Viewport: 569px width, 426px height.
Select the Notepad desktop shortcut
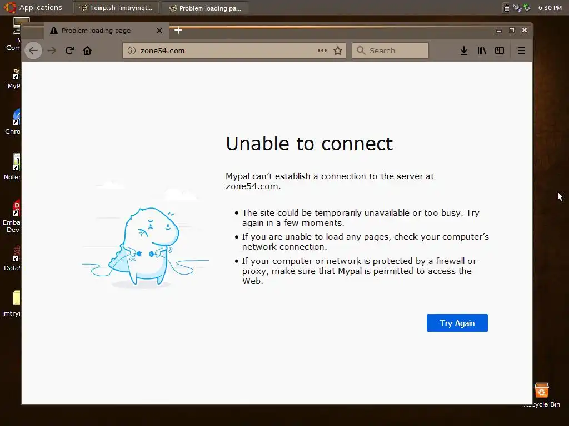[13, 168]
